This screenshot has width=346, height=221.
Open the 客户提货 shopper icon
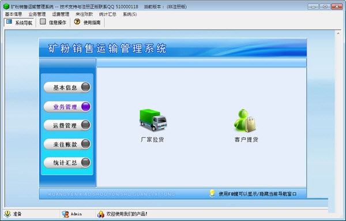click(x=245, y=121)
